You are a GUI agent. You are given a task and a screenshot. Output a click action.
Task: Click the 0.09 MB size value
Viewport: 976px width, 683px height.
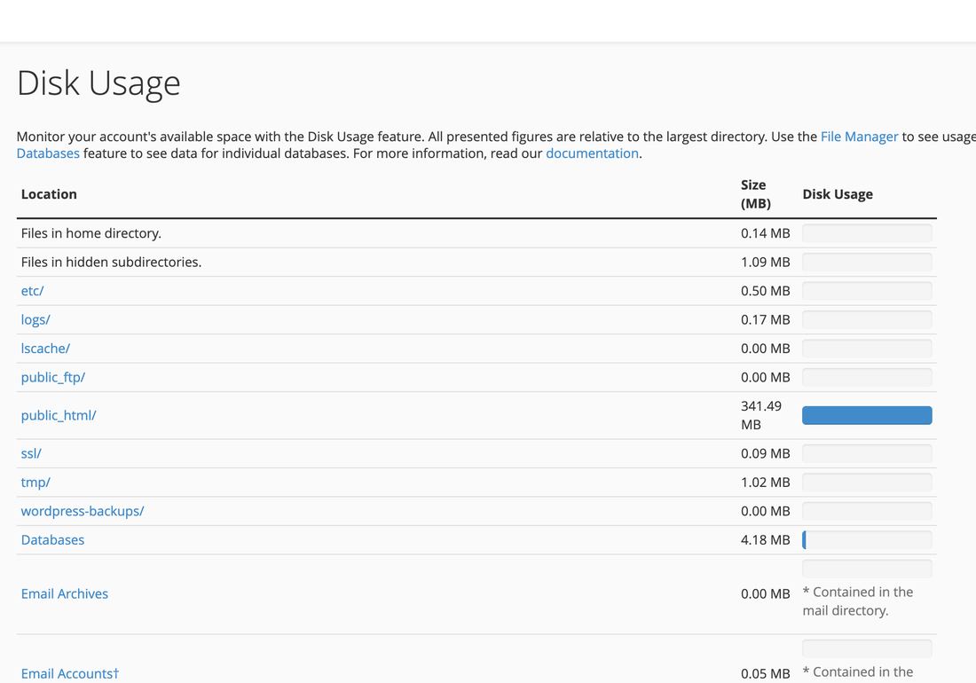pyautogui.click(x=766, y=453)
